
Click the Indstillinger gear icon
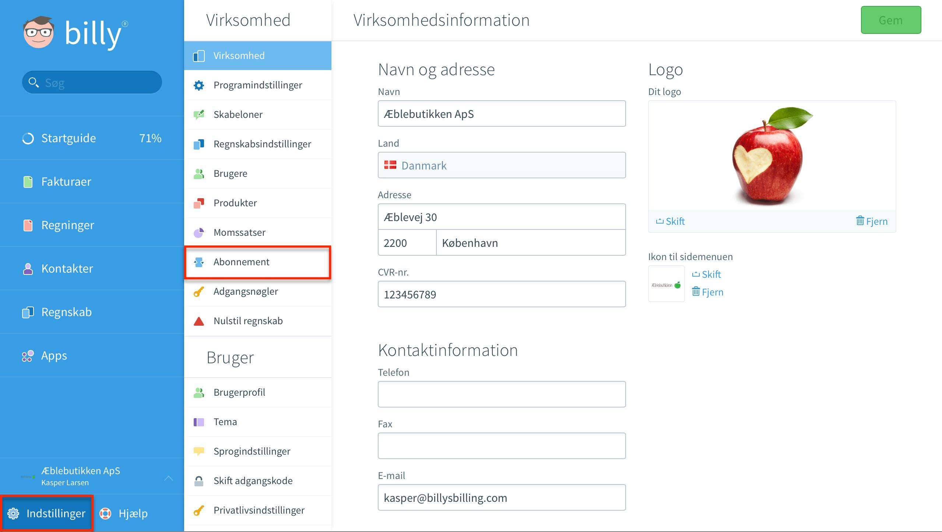tap(13, 513)
